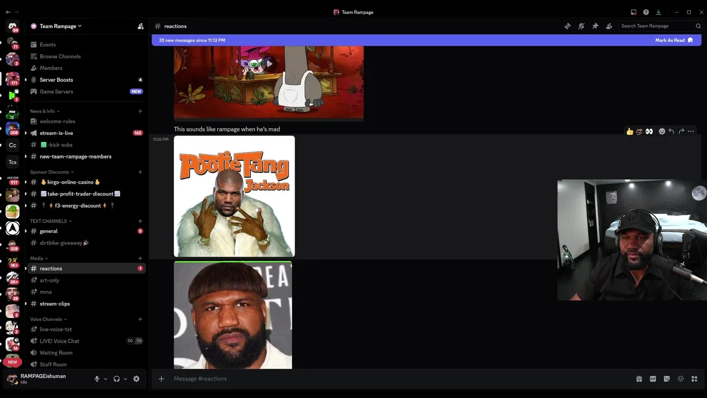The image size is (707, 398).
Task: Open the welcome-rules channel
Action: coord(86,121)
